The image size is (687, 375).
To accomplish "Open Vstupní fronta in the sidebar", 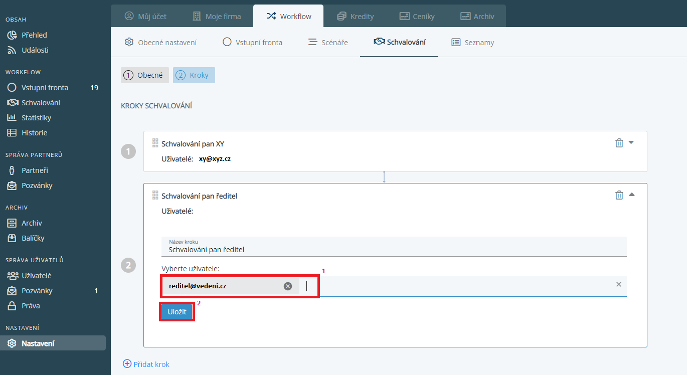I will pyautogui.click(x=45, y=88).
